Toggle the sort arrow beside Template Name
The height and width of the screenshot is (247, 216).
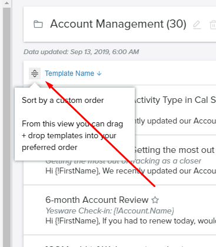99,74
